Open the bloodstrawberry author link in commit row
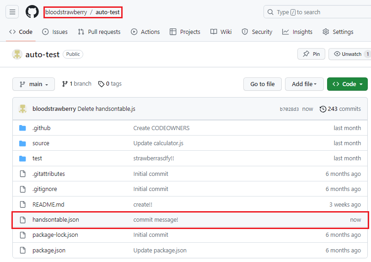This screenshot has height=262, width=371. point(54,109)
